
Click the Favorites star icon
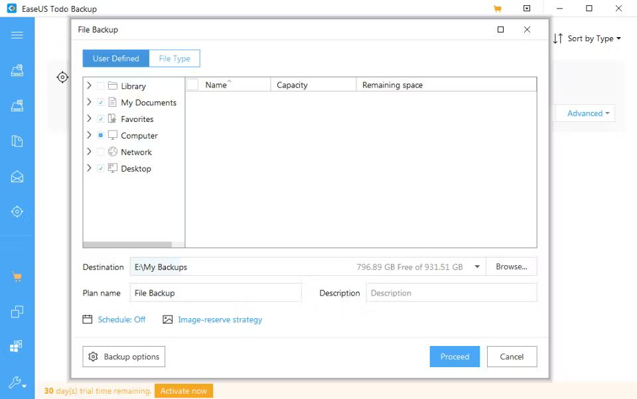tap(113, 119)
